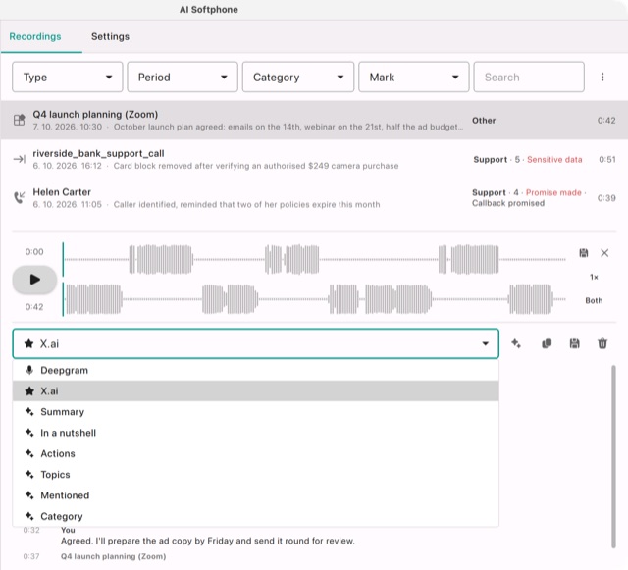Image resolution: width=628 pixels, height=570 pixels.
Task: Click the microphone icon next to Deepgram
Action: click(29, 370)
